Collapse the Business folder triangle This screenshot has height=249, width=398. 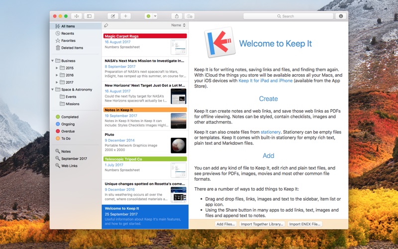52,61
